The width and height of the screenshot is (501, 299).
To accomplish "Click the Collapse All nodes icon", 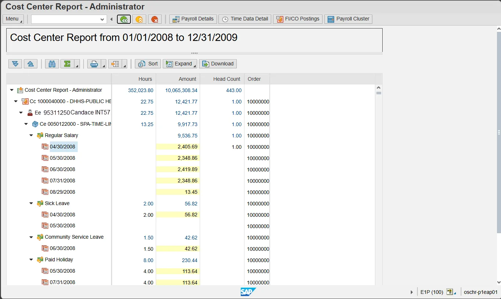I will 31,64.
